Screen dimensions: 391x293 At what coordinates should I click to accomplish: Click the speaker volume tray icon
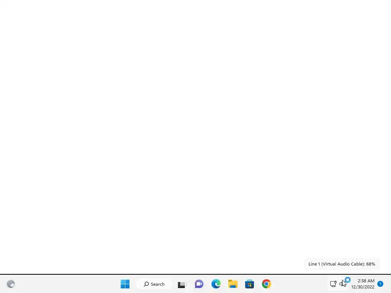[x=343, y=284]
